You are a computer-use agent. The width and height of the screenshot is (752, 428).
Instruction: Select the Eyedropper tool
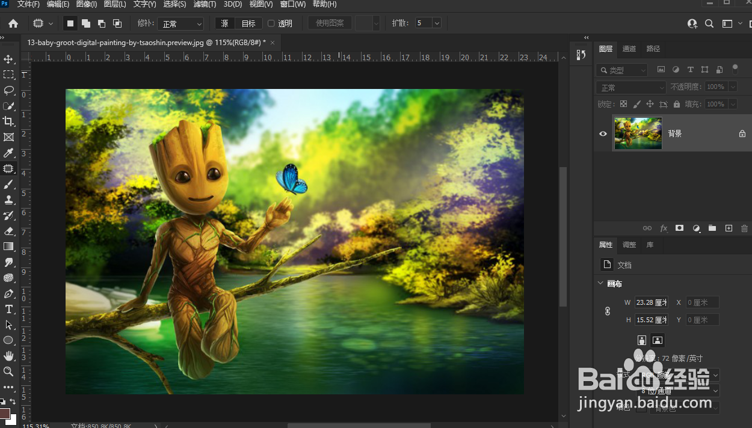(x=8, y=153)
